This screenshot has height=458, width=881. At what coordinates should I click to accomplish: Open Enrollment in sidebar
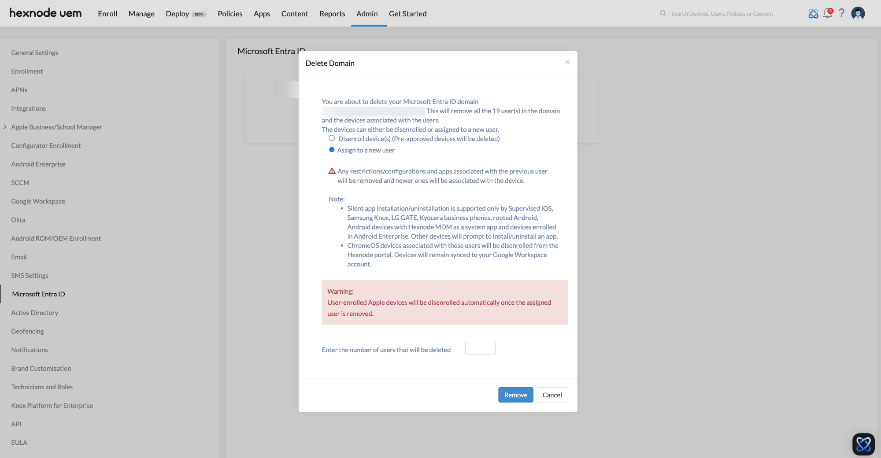pos(27,71)
